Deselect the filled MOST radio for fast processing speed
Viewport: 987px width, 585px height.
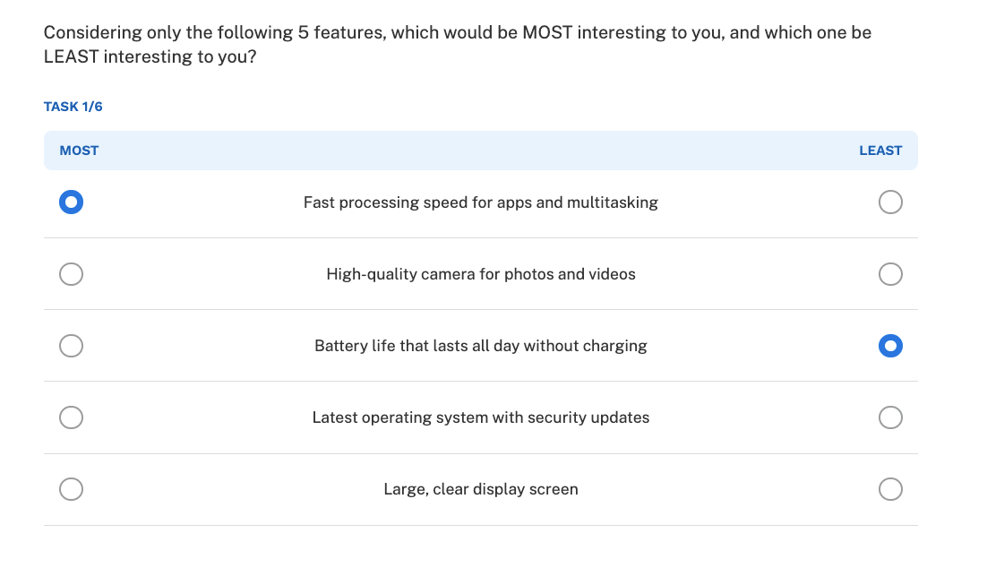pyautogui.click(x=71, y=202)
